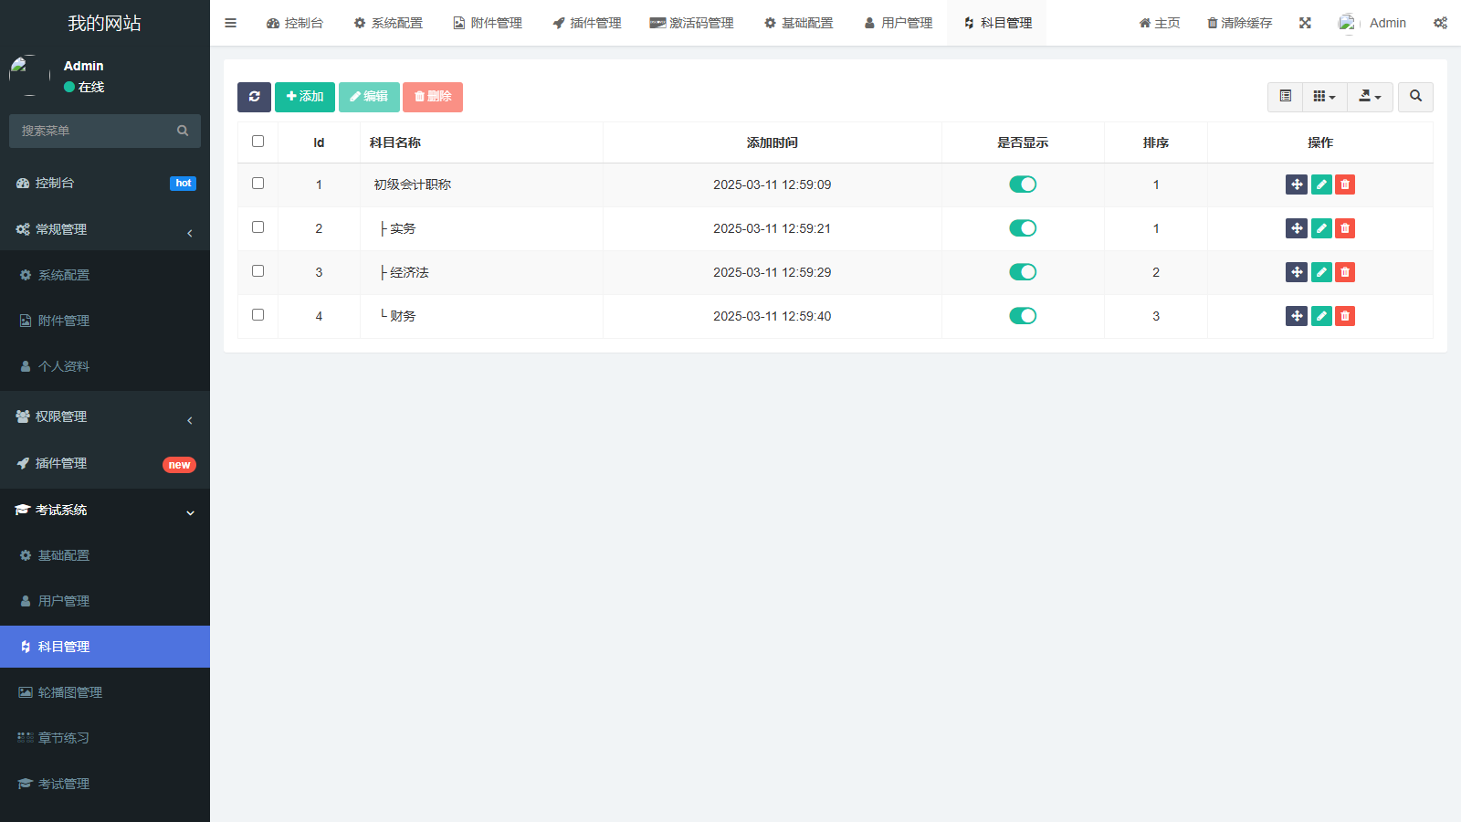Switch to the 激活码管理 tab

(691, 23)
